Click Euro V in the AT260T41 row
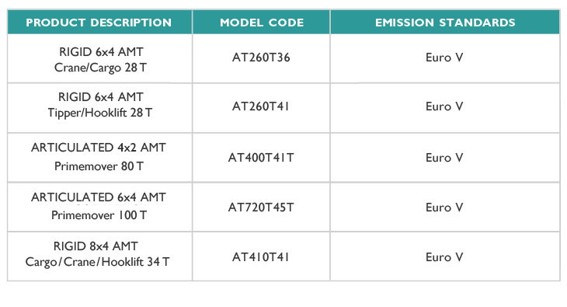Viewport: 567px width, 307px height. point(444,106)
